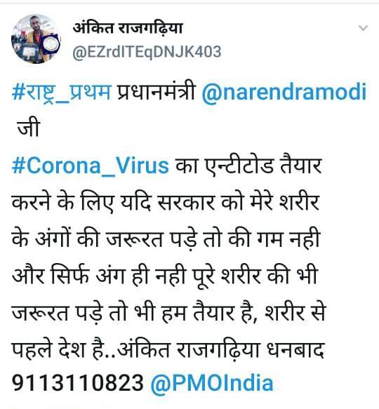Click the name अंकित राजगढ़िया inside tweet body

(x=189, y=348)
